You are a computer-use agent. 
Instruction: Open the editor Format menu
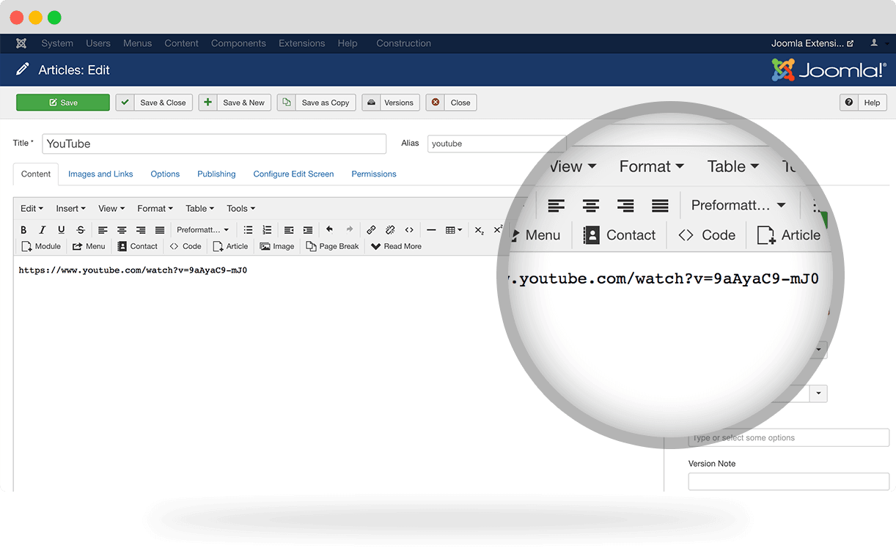click(x=155, y=209)
